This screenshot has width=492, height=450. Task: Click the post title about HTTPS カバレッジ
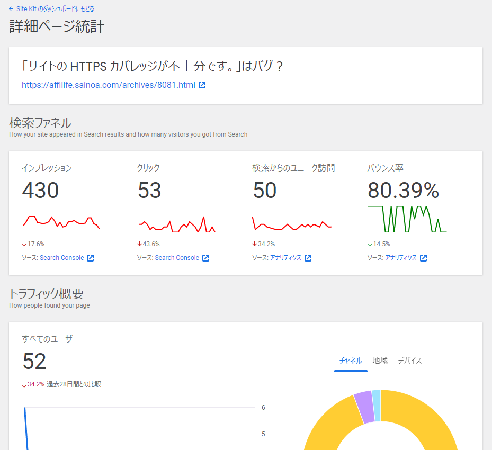[153, 66]
